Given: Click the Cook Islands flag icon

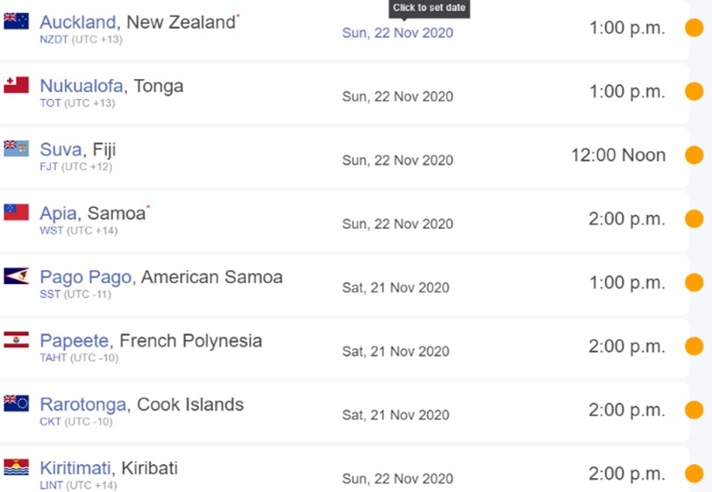Looking at the screenshot, I should click(x=17, y=403).
